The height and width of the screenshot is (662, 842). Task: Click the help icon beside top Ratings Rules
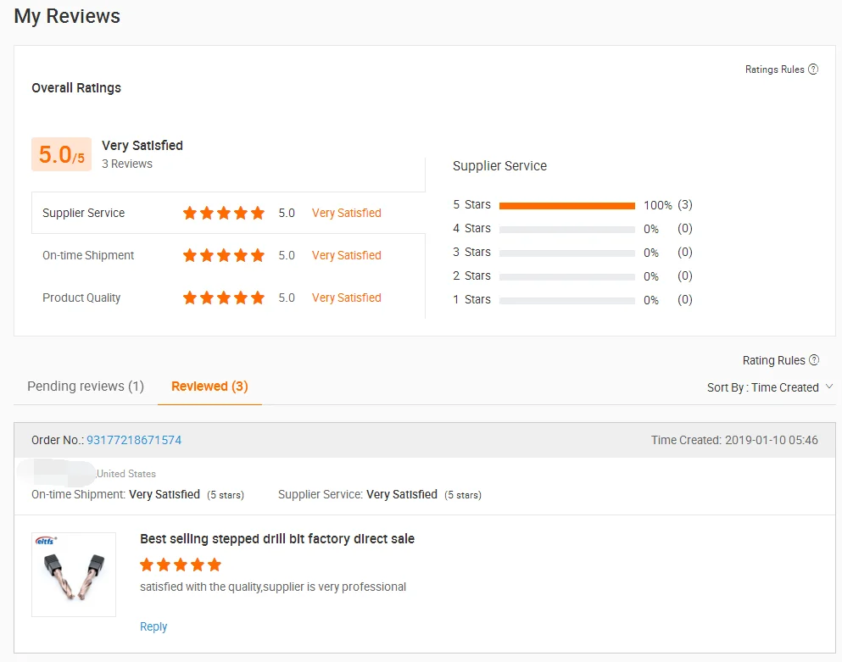point(813,70)
